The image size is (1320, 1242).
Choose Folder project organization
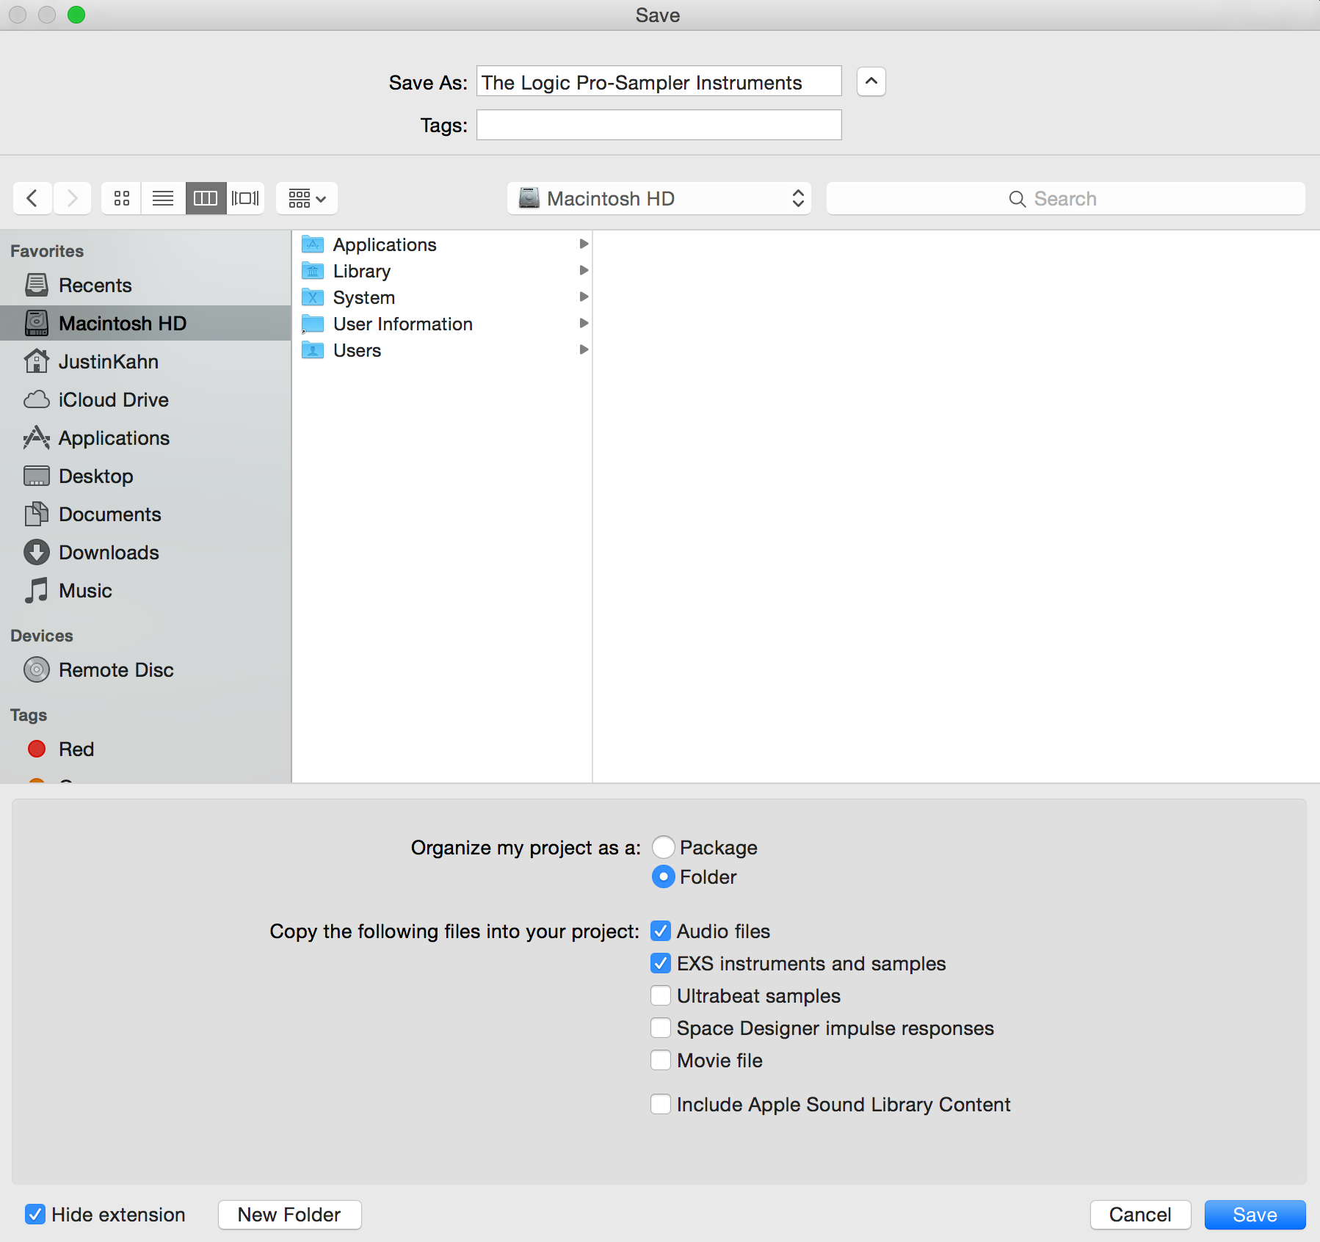click(663, 876)
